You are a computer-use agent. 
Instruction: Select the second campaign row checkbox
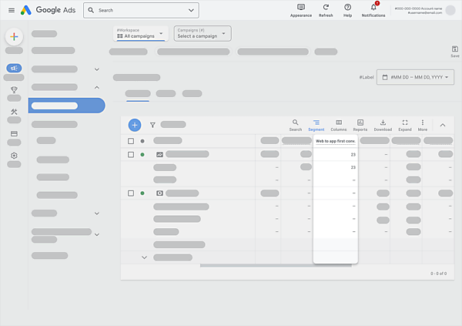tap(131, 193)
